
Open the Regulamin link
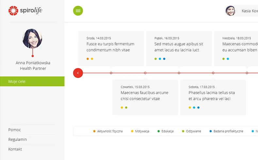tap(18, 139)
